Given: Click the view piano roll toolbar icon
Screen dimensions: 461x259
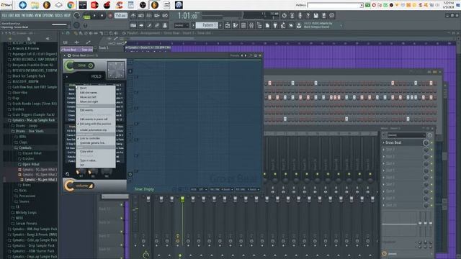Looking at the screenshot, I should coord(236,26).
